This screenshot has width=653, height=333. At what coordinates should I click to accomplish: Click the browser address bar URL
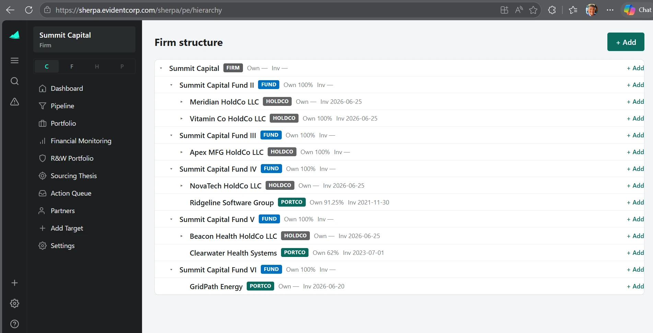click(139, 10)
